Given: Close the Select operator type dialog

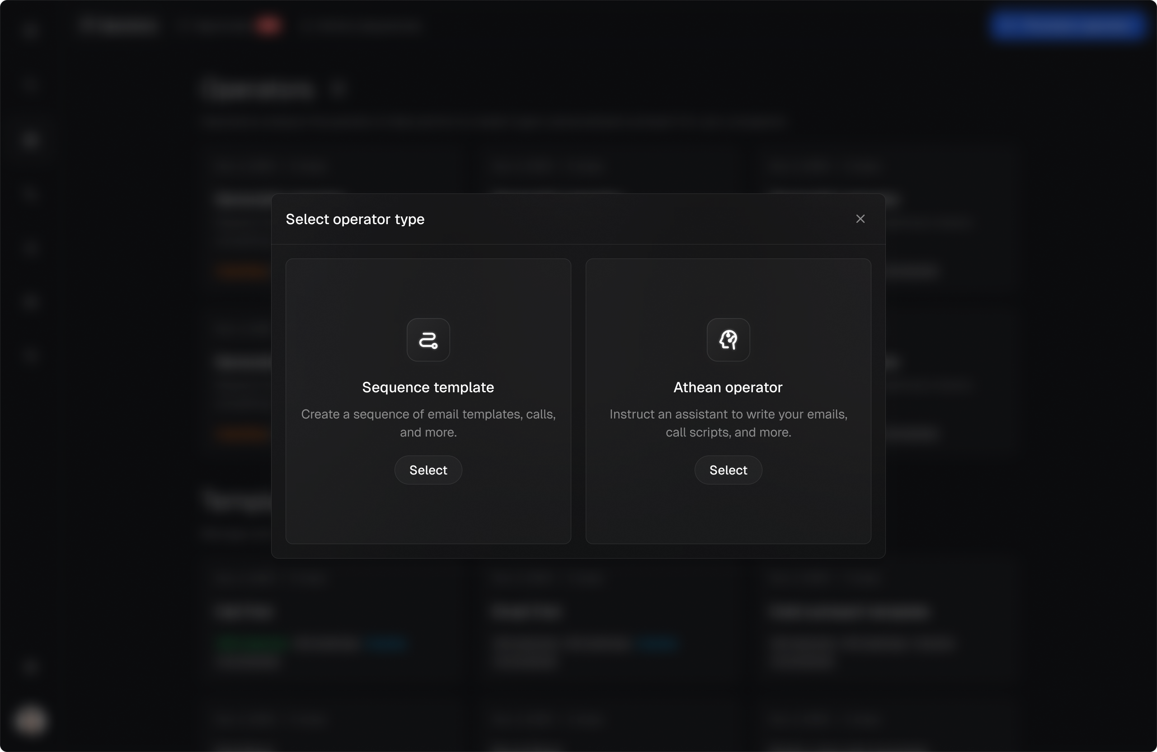Looking at the screenshot, I should (860, 219).
